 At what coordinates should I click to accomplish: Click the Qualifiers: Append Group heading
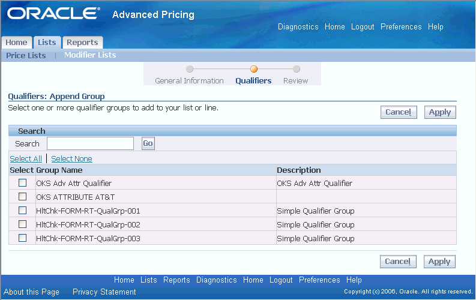click(56, 96)
